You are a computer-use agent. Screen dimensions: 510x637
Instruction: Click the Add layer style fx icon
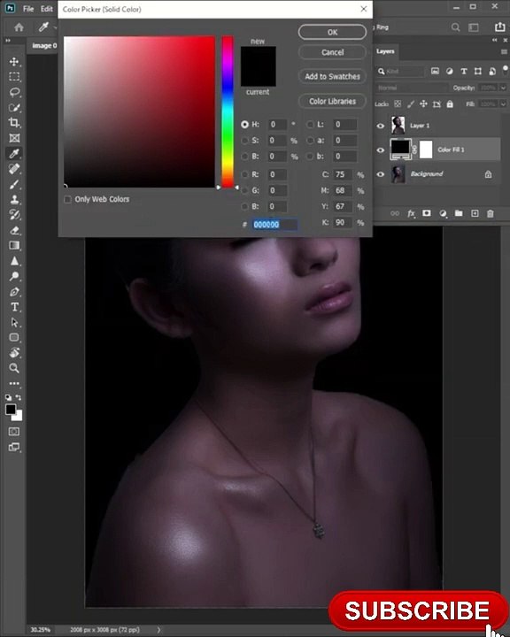pos(411,213)
